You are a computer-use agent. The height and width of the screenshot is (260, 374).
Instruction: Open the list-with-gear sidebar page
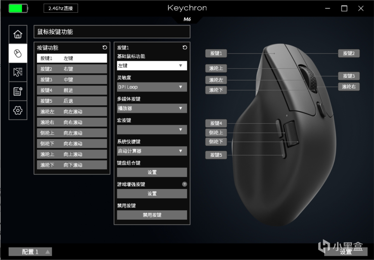pos(18,91)
